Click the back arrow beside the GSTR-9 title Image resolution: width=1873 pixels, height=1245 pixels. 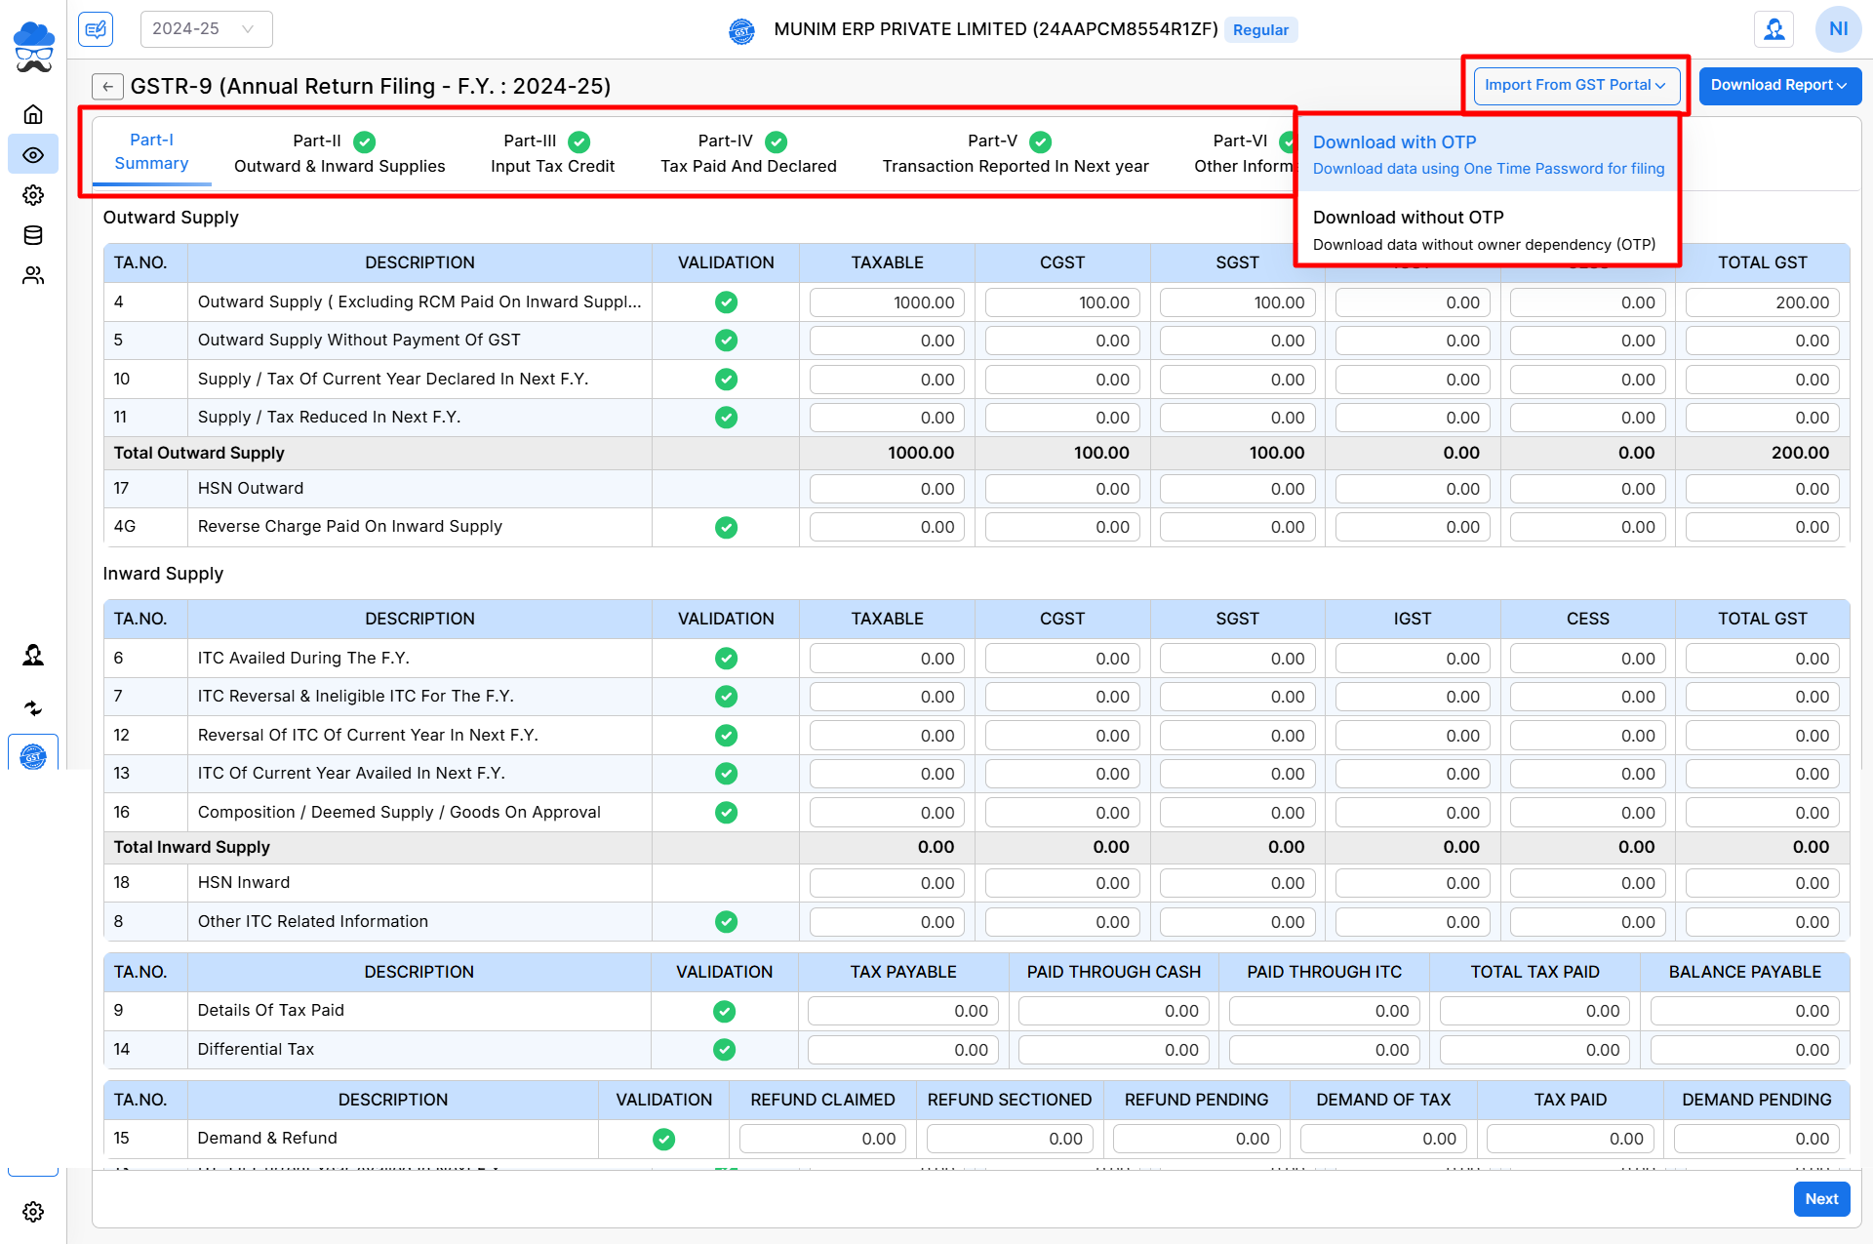108,87
